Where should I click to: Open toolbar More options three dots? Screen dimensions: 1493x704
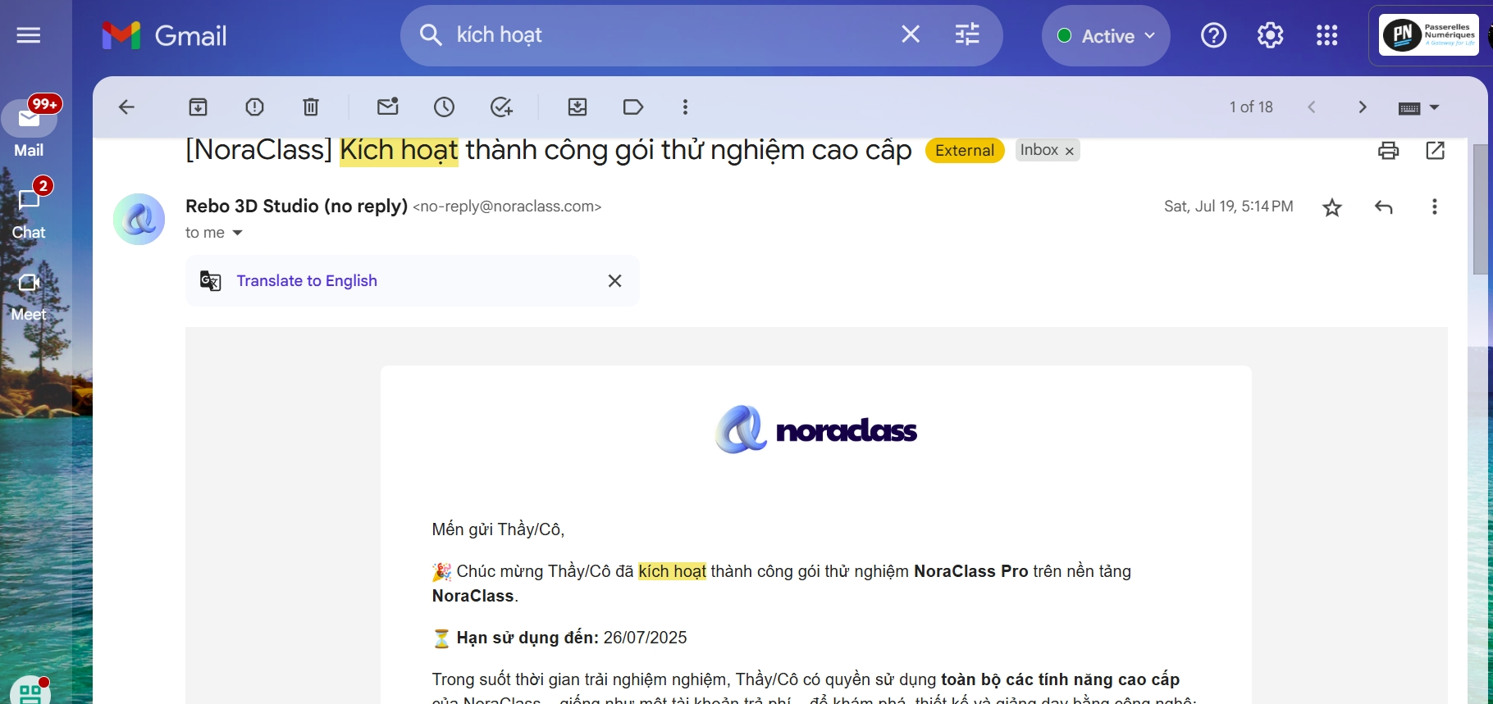685,107
